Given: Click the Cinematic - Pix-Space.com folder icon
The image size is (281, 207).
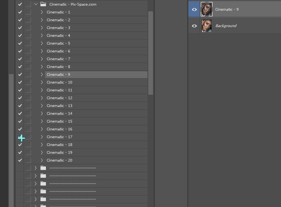Looking at the screenshot, I should click(x=43, y=4).
